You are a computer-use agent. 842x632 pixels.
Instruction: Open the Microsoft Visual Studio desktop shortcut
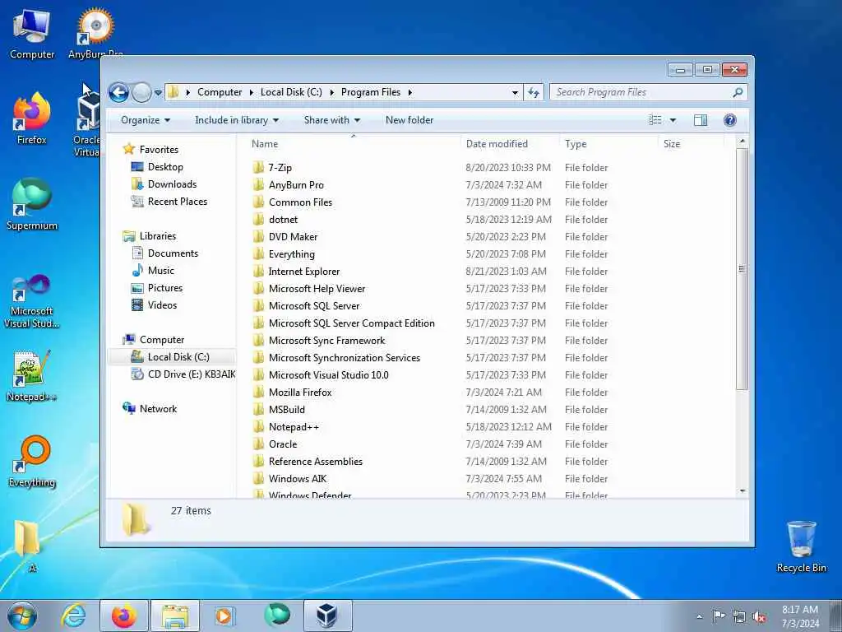[32, 302]
